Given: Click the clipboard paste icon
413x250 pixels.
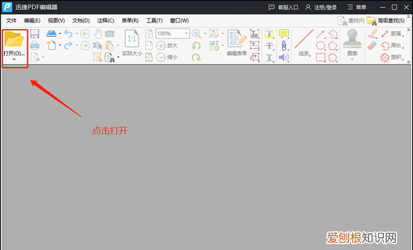Looking at the screenshot, I should (110, 45).
